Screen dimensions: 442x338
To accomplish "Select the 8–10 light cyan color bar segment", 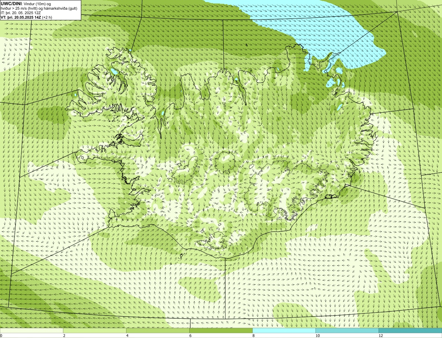I will [x=284, y=331].
